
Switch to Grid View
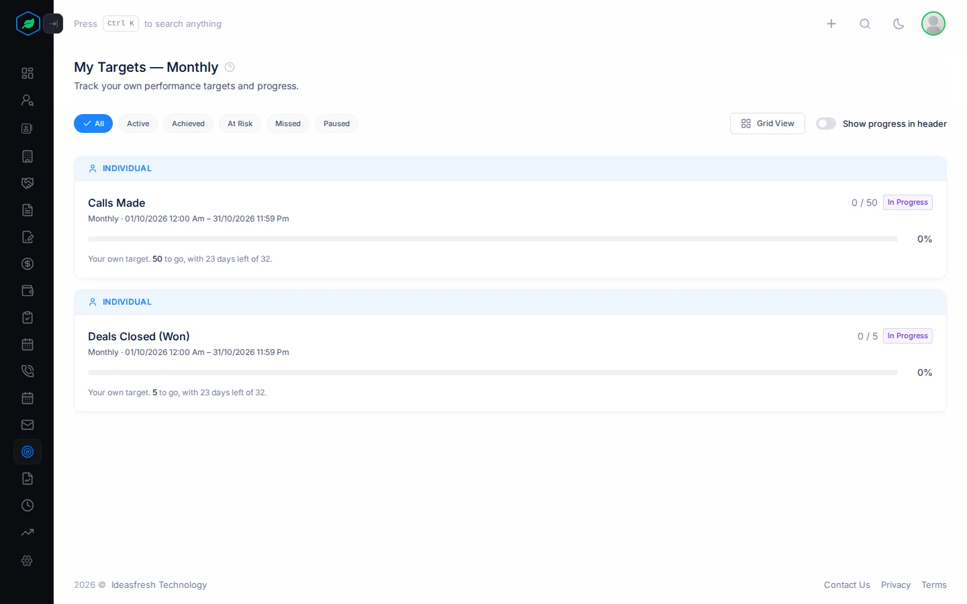coord(768,123)
